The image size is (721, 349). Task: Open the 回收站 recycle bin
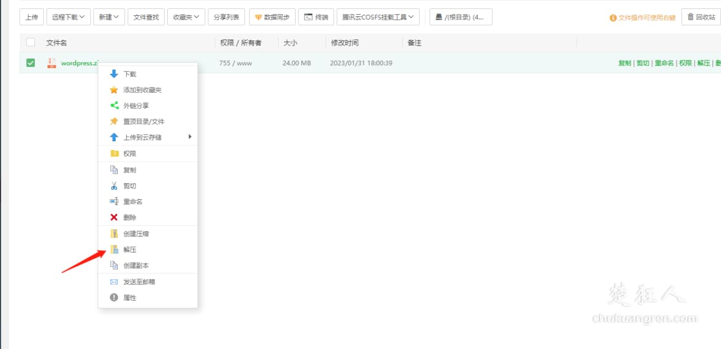coord(701,17)
